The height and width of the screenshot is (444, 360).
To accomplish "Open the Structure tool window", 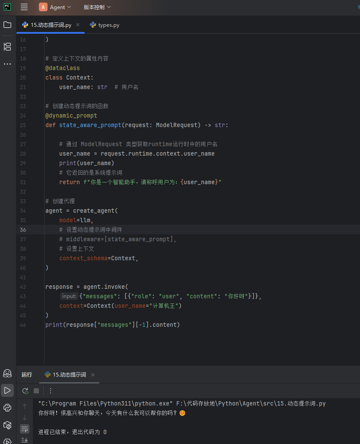I will (x=7, y=47).
